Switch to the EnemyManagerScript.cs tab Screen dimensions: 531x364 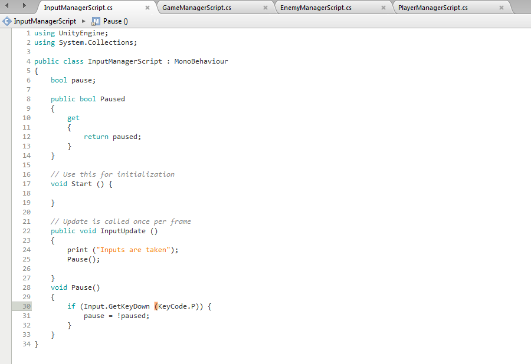pos(316,8)
